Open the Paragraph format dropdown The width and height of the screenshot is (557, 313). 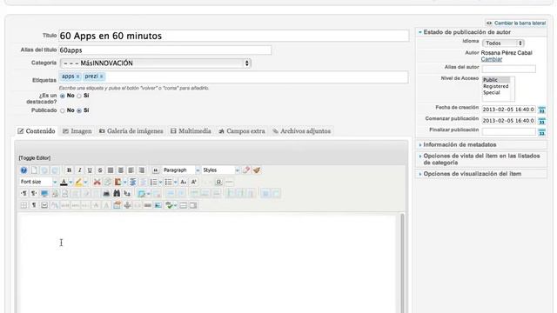point(181,170)
